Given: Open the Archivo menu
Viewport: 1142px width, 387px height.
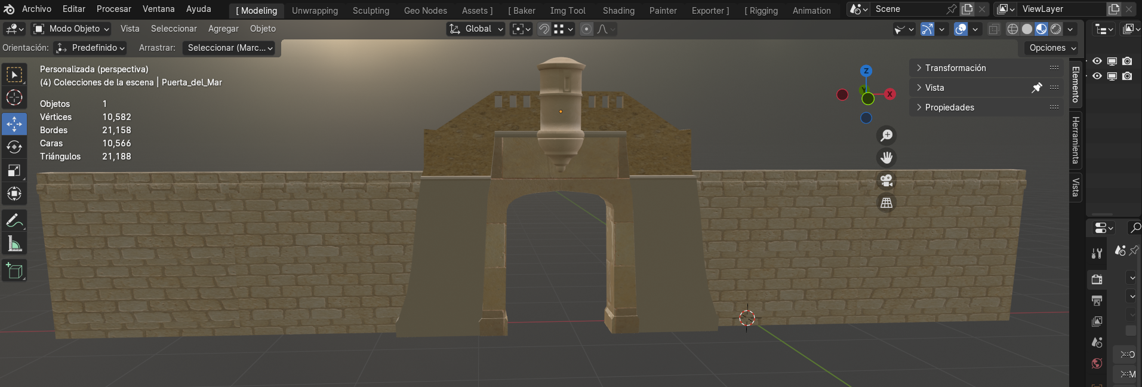Looking at the screenshot, I should click(36, 9).
